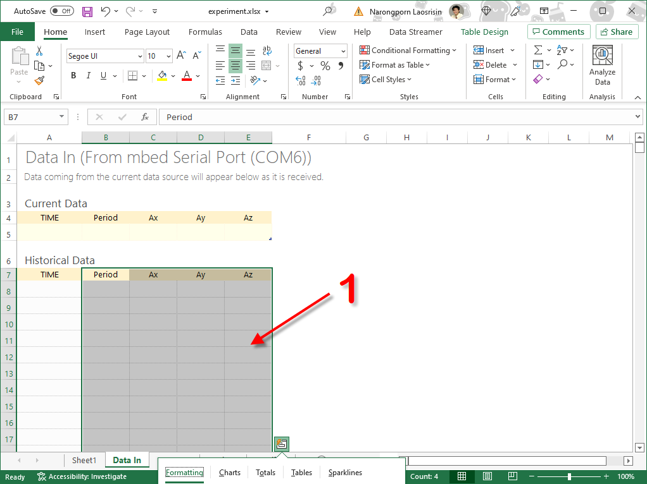Select Normal view in status bar
The image size is (647, 484).
(x=462, y=476)
